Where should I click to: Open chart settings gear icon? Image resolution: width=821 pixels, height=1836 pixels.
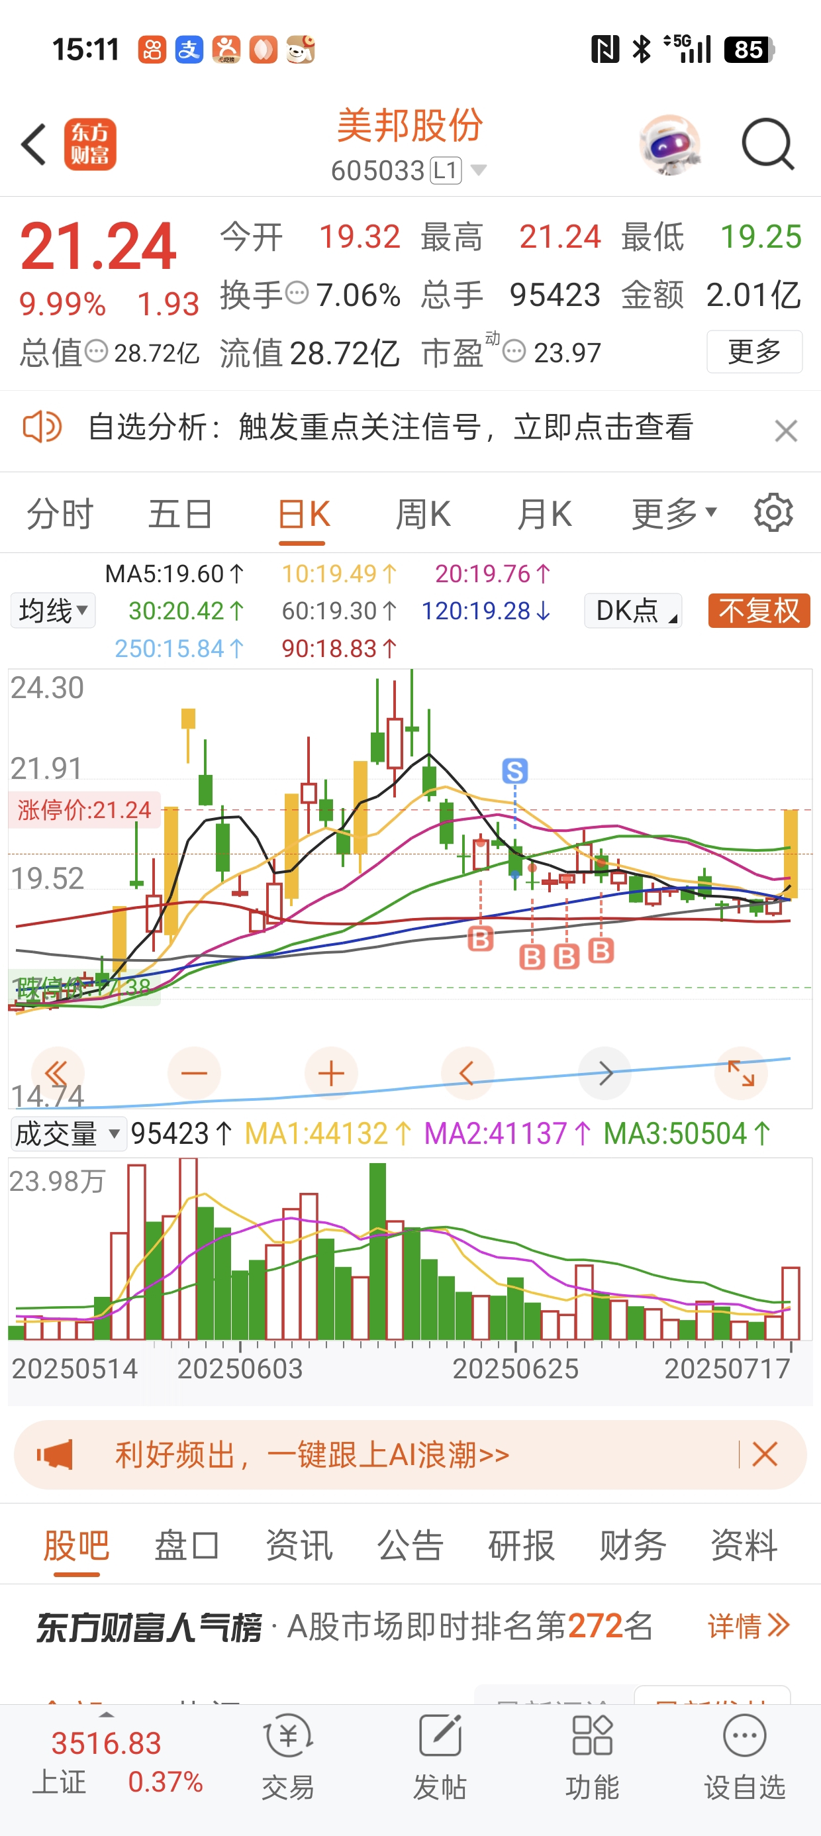(773, 513)
